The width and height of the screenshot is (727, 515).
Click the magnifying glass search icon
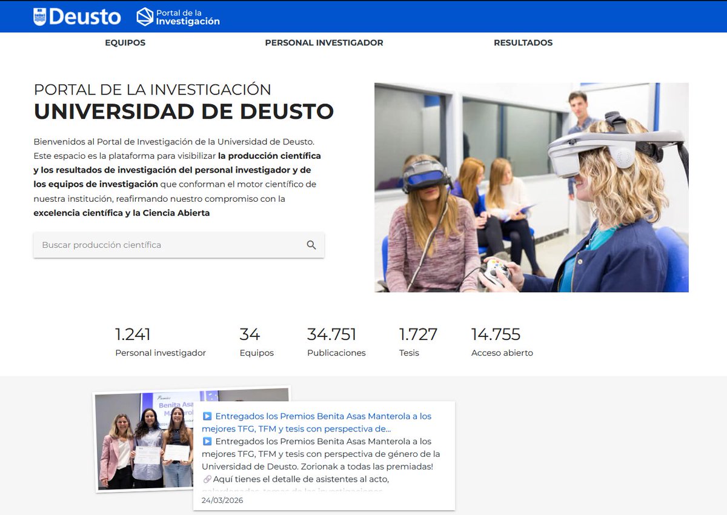coord(311,245)
